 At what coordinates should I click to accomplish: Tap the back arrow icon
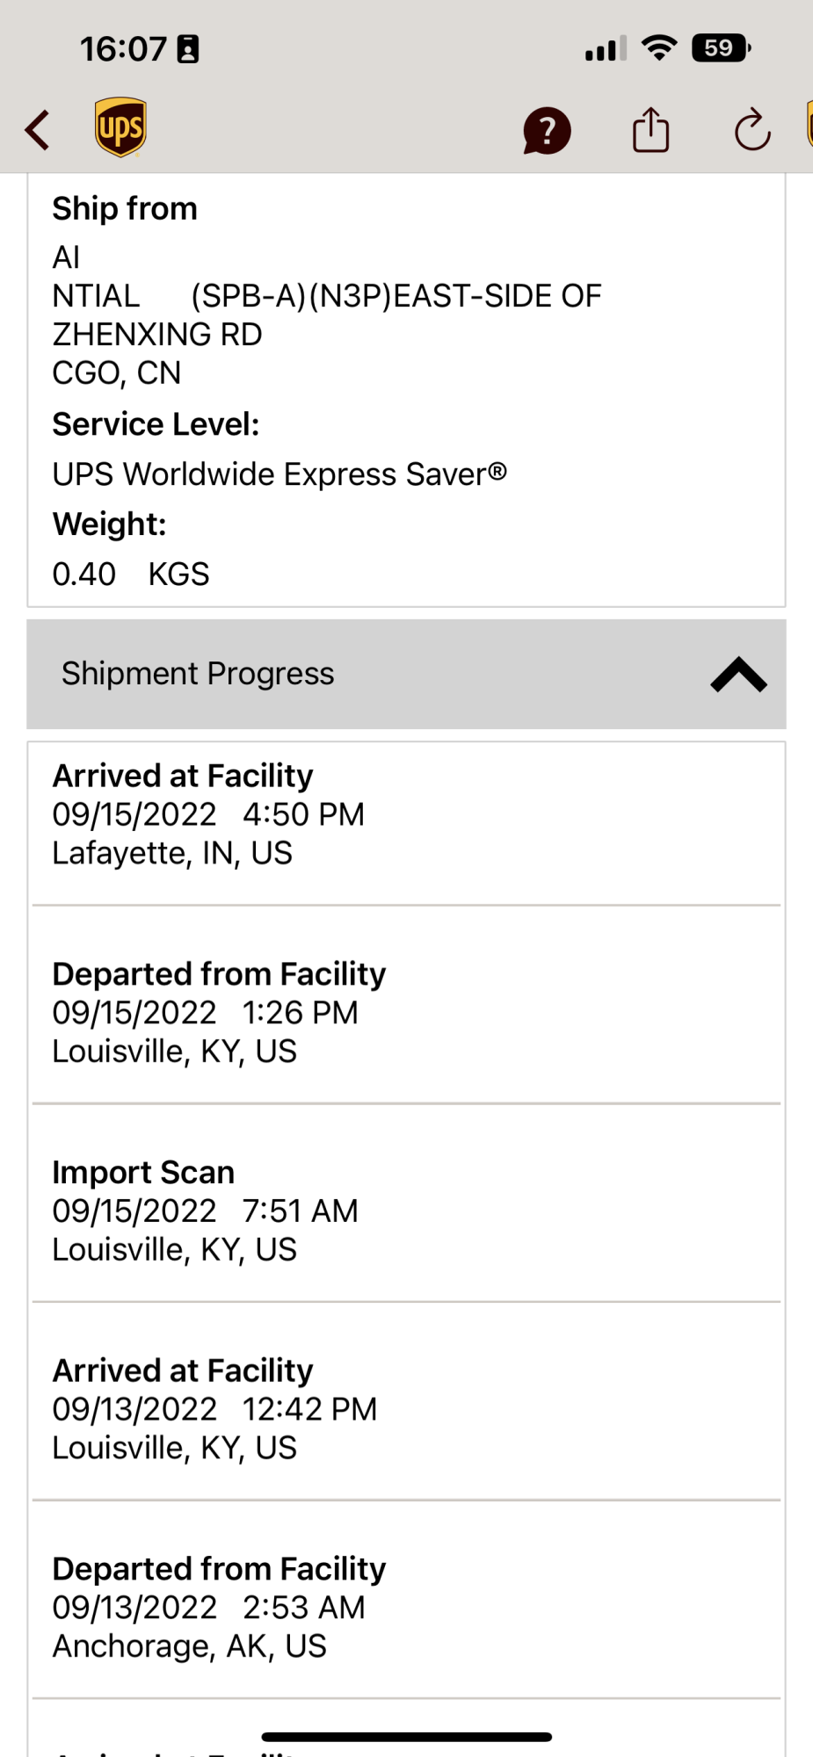(x=38, y=131)
